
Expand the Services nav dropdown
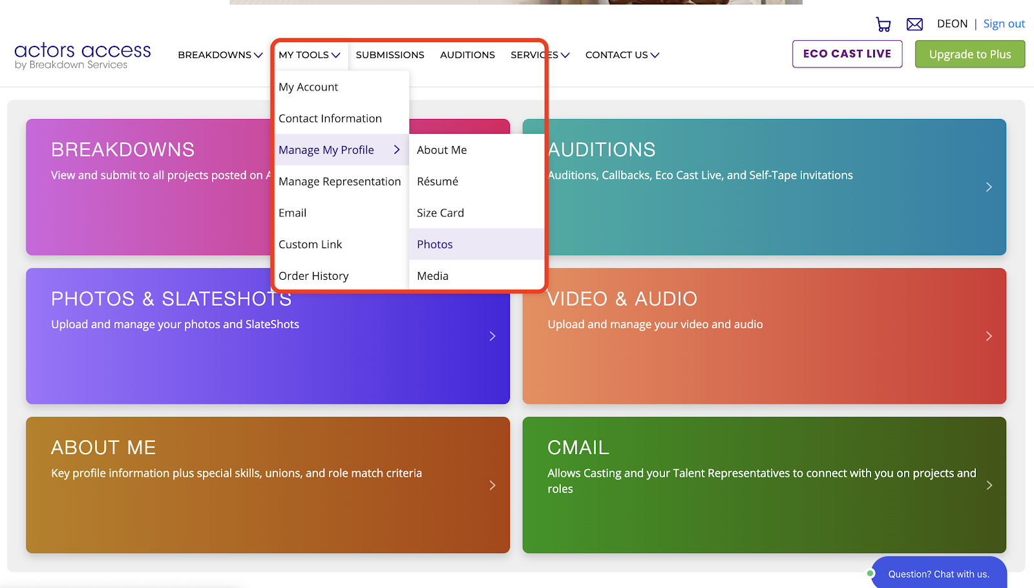coord(540,55)
